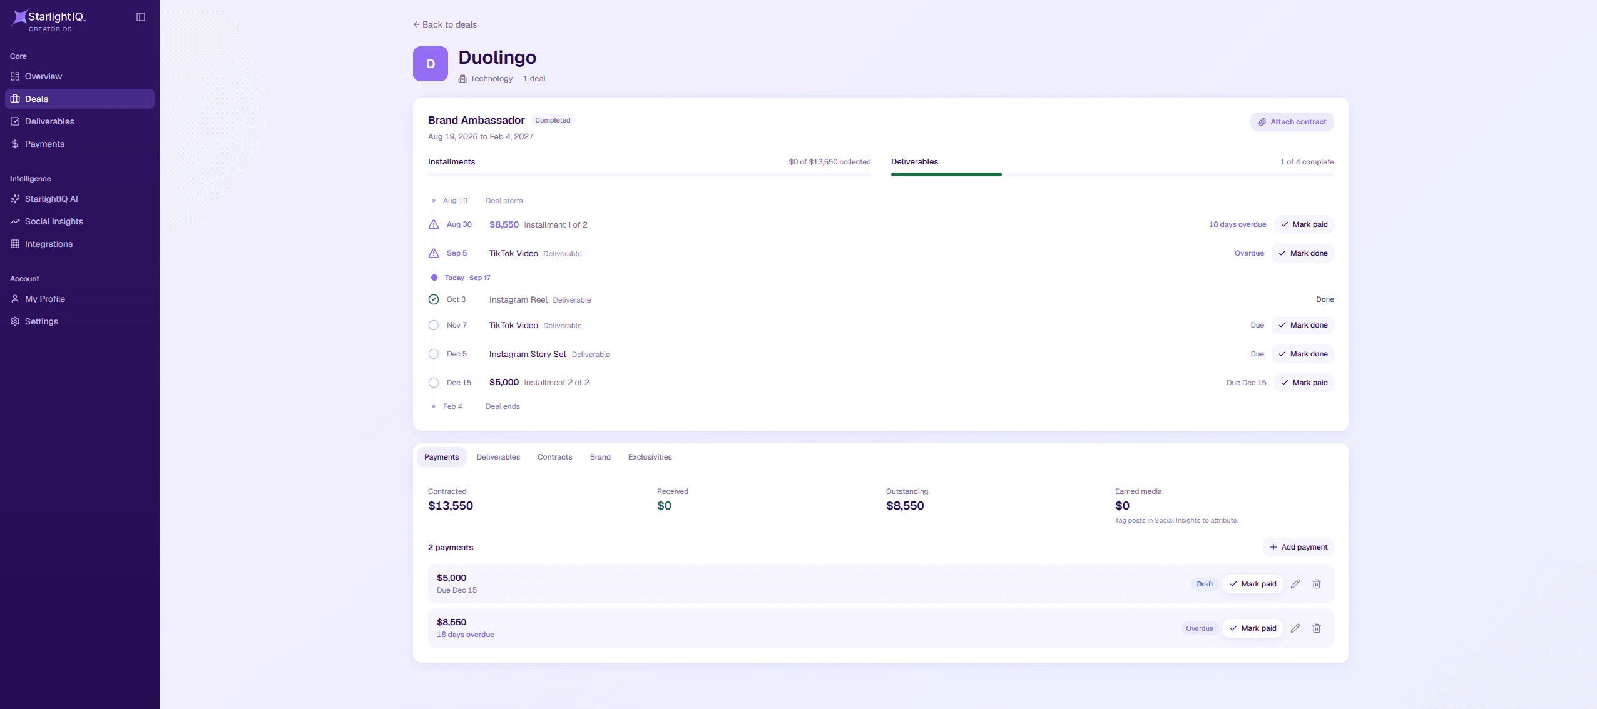Image resolution: width=1597 pixels, height=709 pixels.
Task: Open the Exclusivities tab
Action: click(650, 457)
